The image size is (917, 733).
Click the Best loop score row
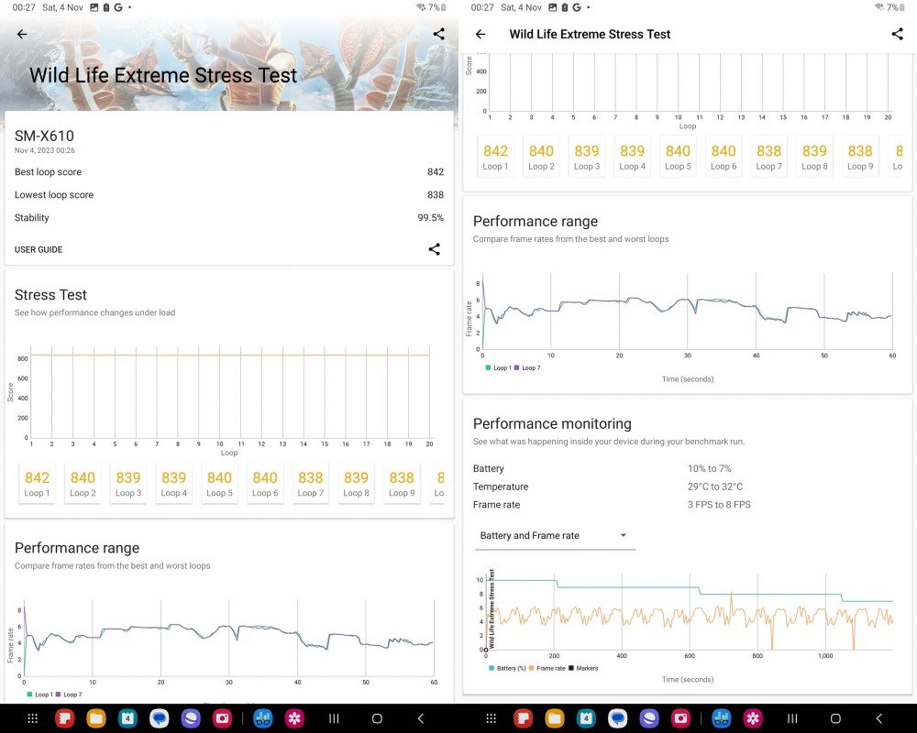click(x=229, y=172)
